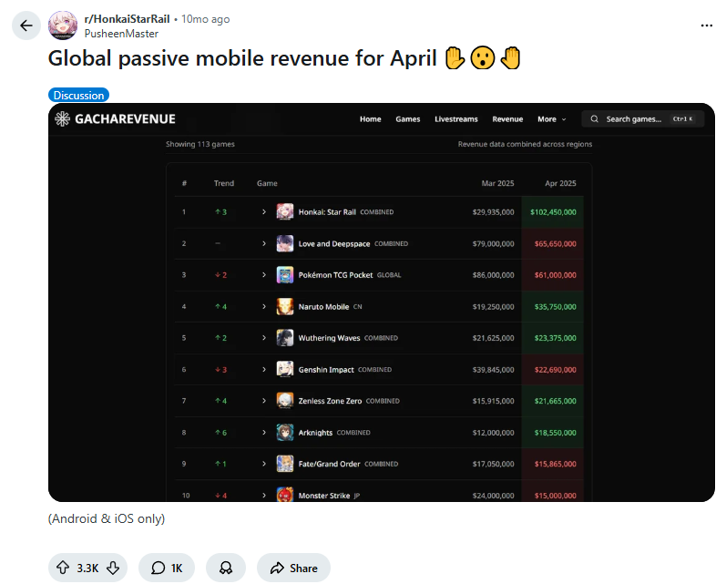Screen dimensions: 726x584
Task: Click the (Android & iOS only) caption
Action: (x=107, y=518)
